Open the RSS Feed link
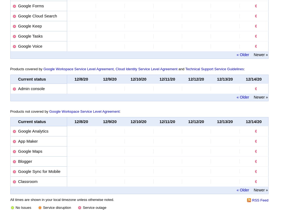 pyautogui.click(x=260, y=200)
